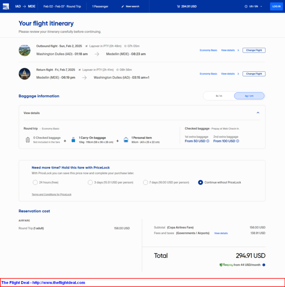Click From 50 USD extra baggage price
This screenshot has width=285, height=287.
pos(195,141)
